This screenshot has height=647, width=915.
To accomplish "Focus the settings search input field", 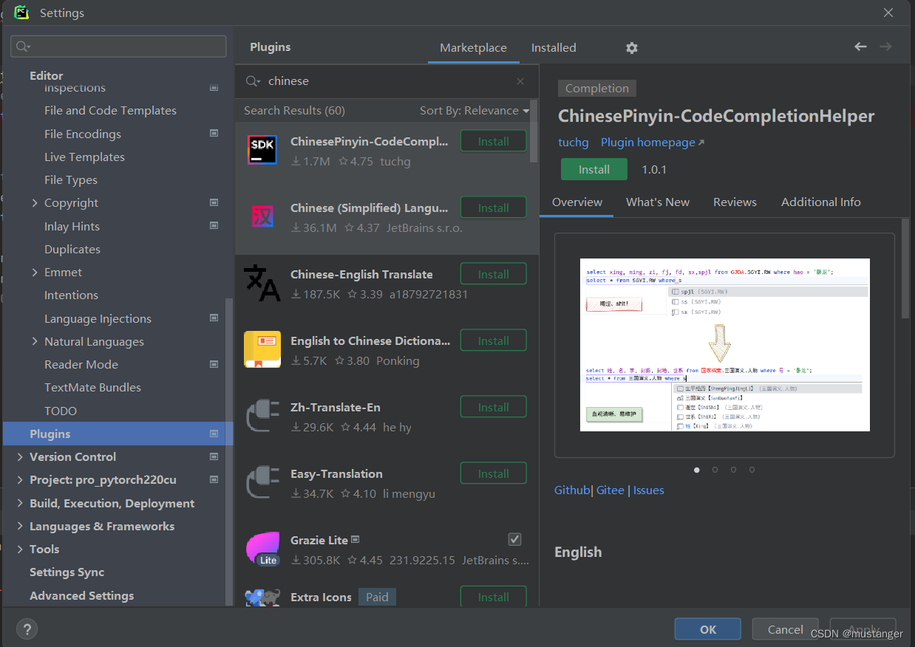I will point(118,47).
